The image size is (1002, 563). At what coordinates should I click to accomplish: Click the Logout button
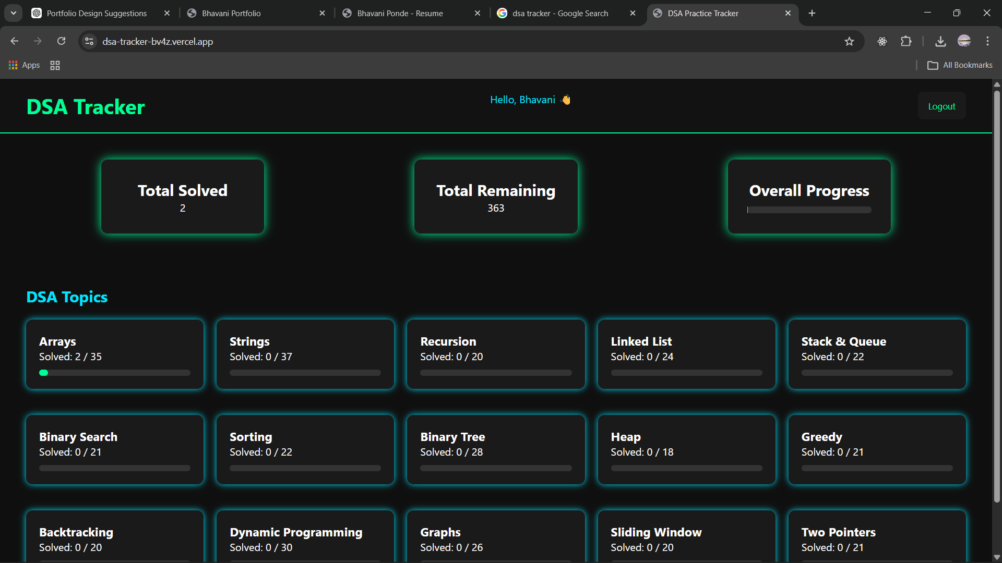point(941,106)
